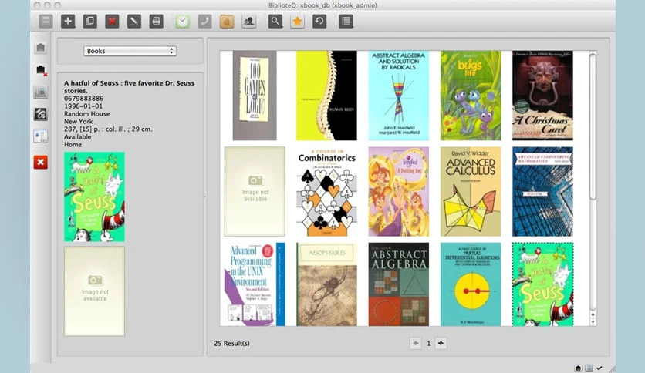Click page number 1 link
Viewport: 645px width, 373px height.
[428, 344]
